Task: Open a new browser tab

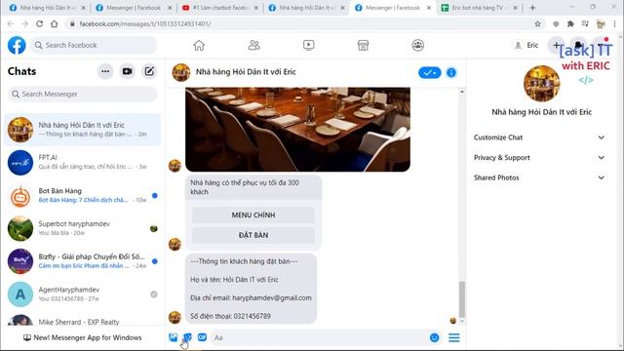Action: (532, 8)
